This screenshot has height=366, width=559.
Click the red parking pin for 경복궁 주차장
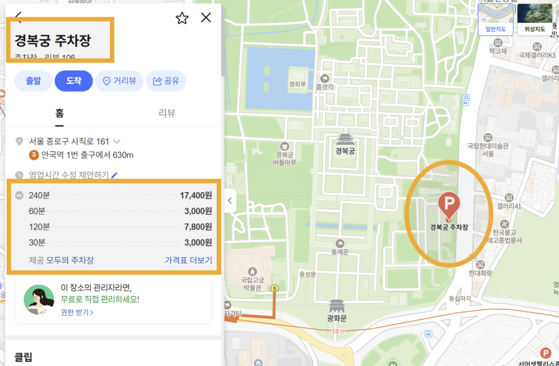(449, 207)
